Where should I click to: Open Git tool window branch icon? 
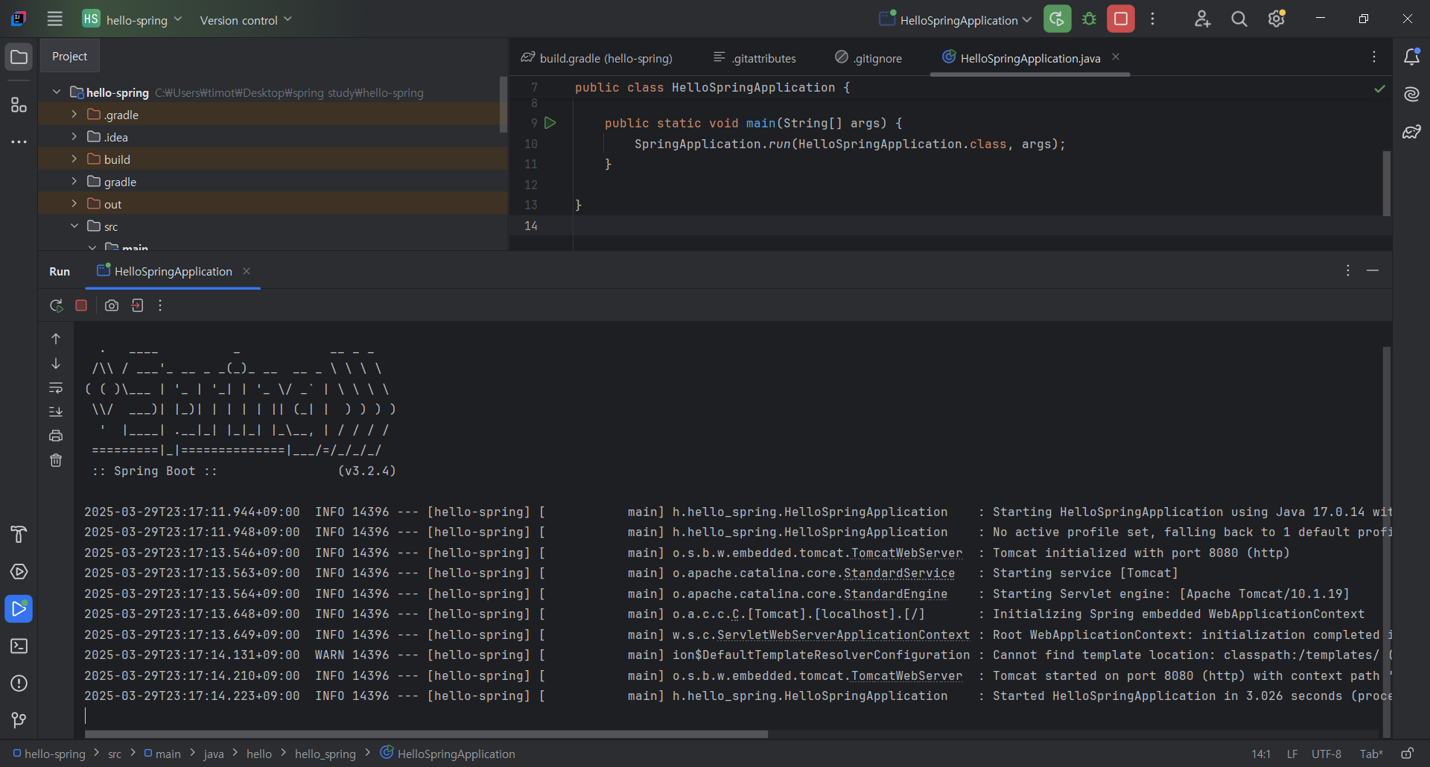[x=19, y=720]
